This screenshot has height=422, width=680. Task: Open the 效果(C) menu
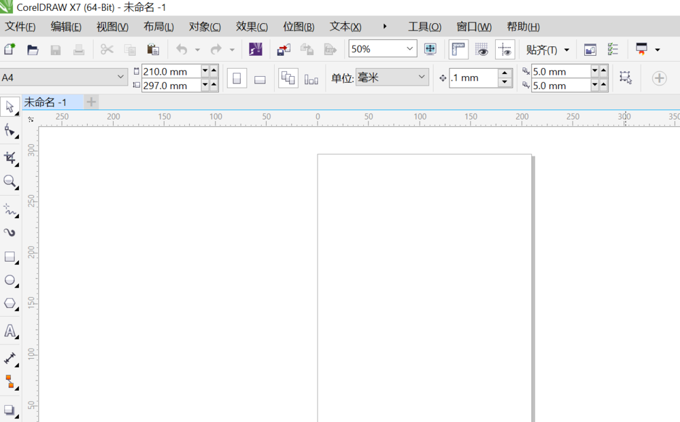[x=252, y=27]
